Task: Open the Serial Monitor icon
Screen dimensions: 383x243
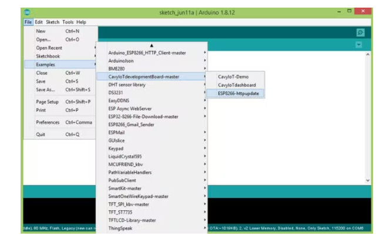Action: 360,32
